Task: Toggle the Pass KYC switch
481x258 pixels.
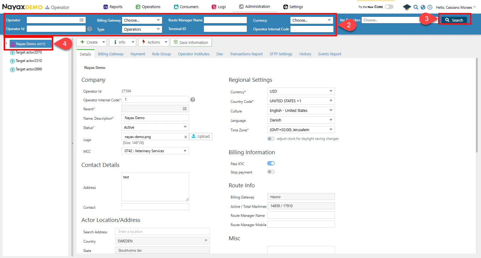Action: pos(271,163)
